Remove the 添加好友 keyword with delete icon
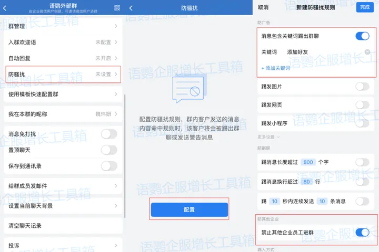Image resolution: width=379 pixels, height=252 pixels. [x=367, y=52]
